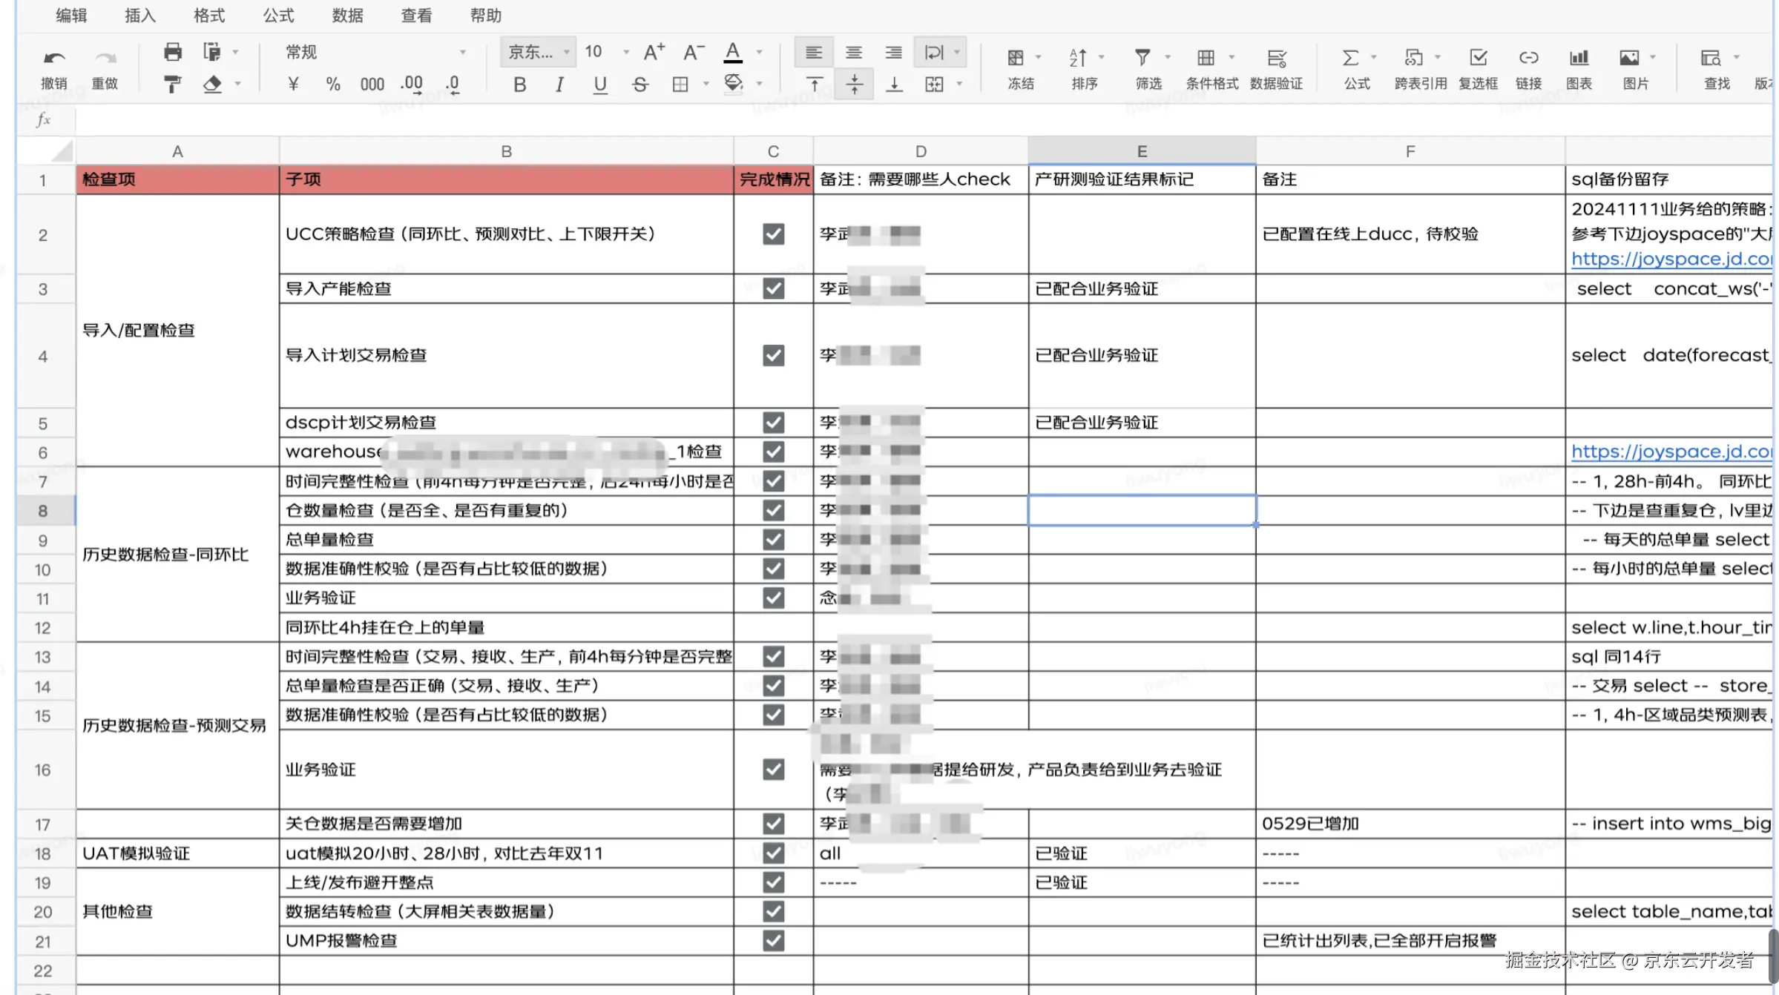Click the font color A swatch
Viewport: 1779px width, 995px height.
coord(733,52)
